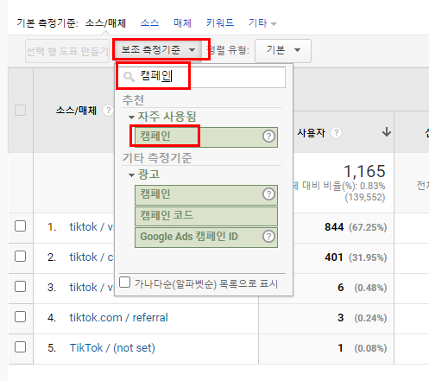Open TikTok / (not set) link

[112, 348]
